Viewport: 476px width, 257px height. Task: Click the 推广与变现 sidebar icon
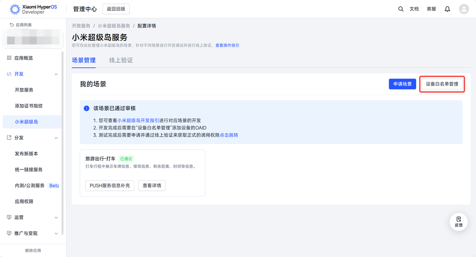(9, 233)
